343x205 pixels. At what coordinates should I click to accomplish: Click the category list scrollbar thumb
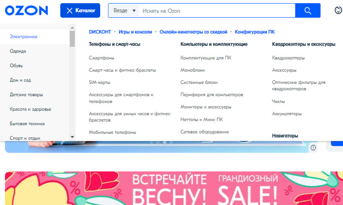pyautogui.click(x=72, y=39)
